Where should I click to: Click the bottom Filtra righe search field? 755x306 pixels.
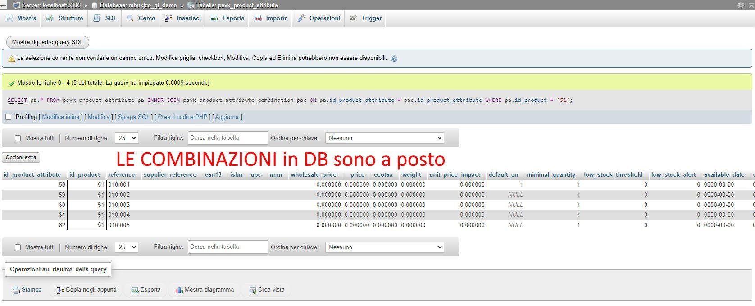tap(228, 247)
